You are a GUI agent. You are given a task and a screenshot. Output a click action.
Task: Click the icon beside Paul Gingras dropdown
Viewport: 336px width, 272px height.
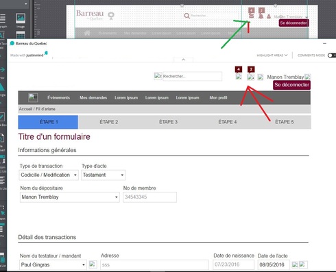click(x=93, y=264)
